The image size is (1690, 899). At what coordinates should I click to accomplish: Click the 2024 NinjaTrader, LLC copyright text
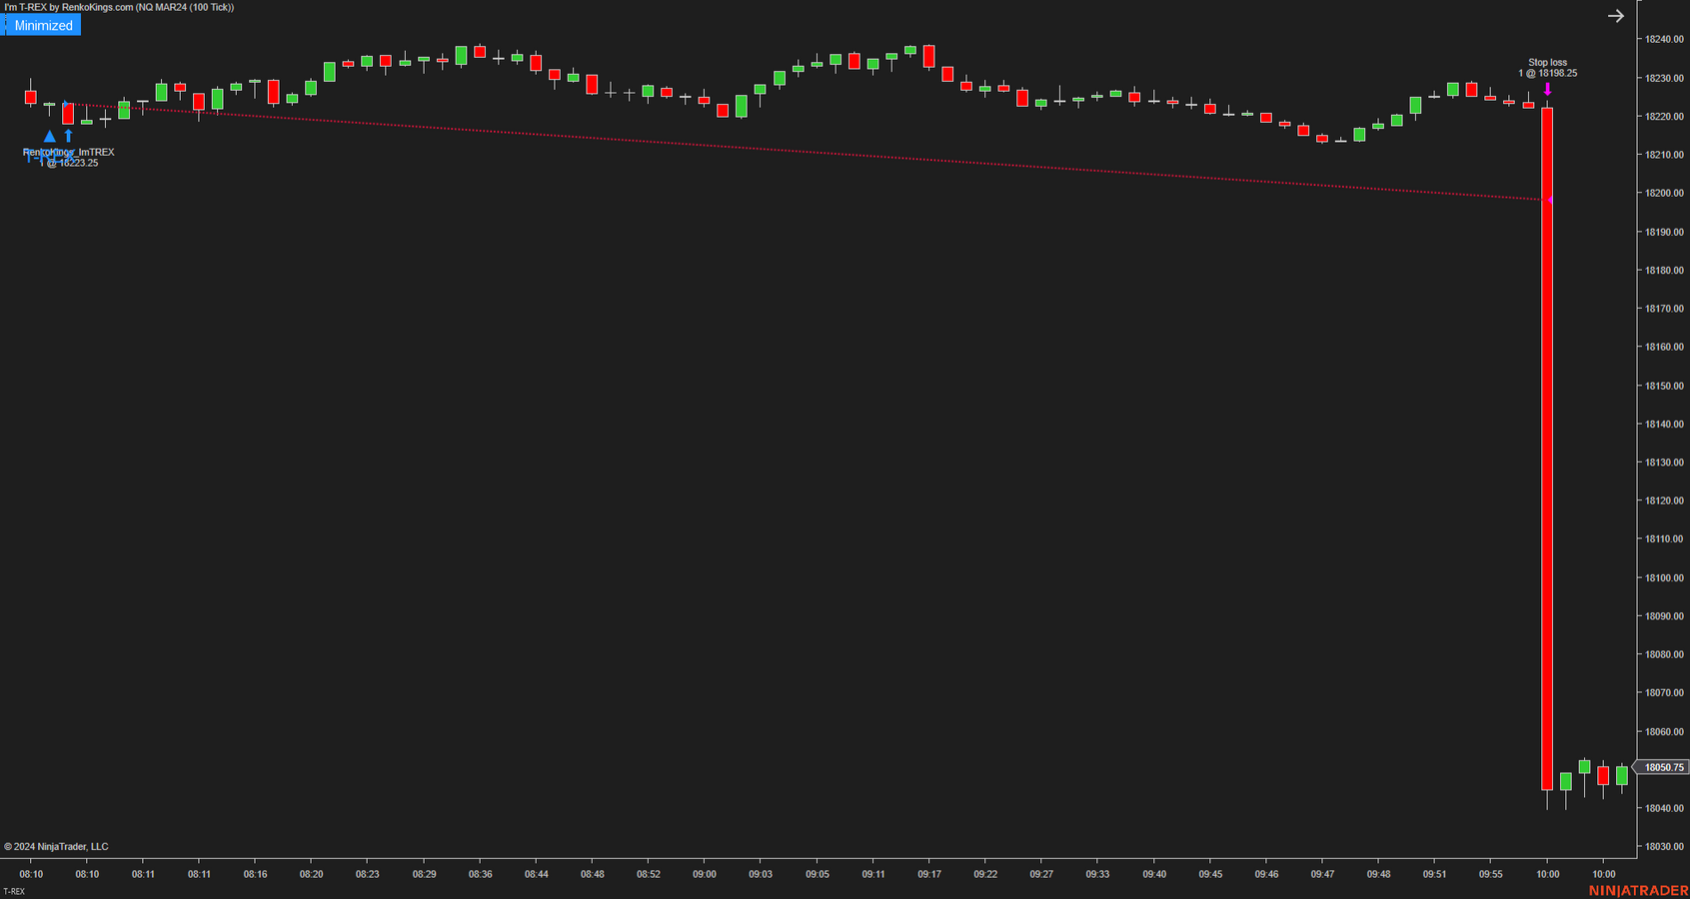click(56, 847)
